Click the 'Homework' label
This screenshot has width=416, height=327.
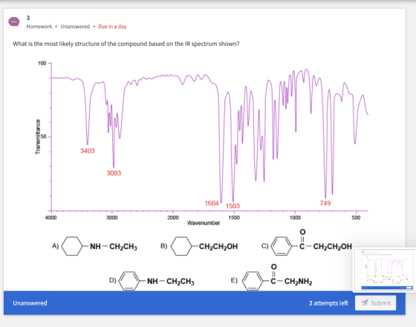pos(39,27)
